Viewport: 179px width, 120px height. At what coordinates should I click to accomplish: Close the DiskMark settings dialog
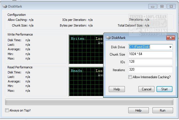(171, 38)
